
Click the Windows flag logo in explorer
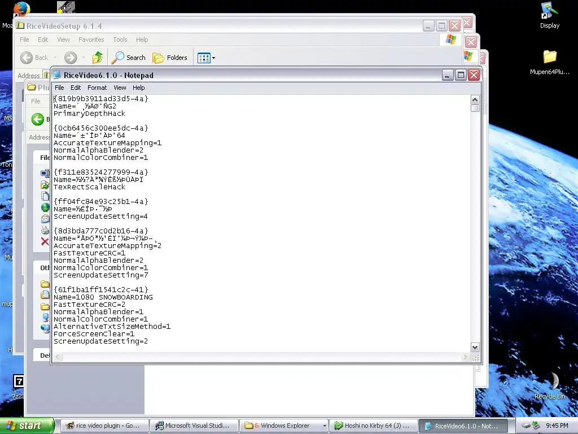coord(451,40)
